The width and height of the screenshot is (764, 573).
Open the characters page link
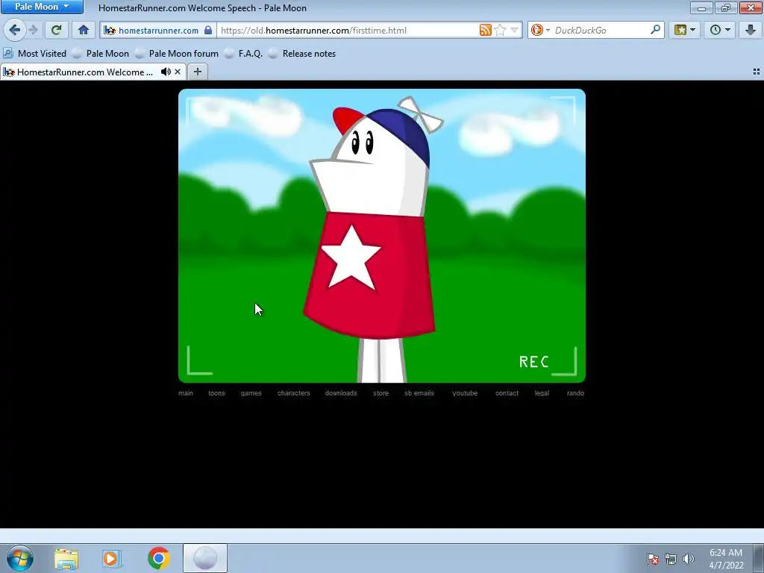(294, 393)
